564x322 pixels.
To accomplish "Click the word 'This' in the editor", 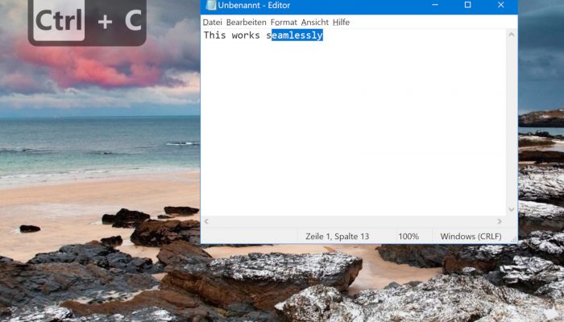I will [215, 35].
